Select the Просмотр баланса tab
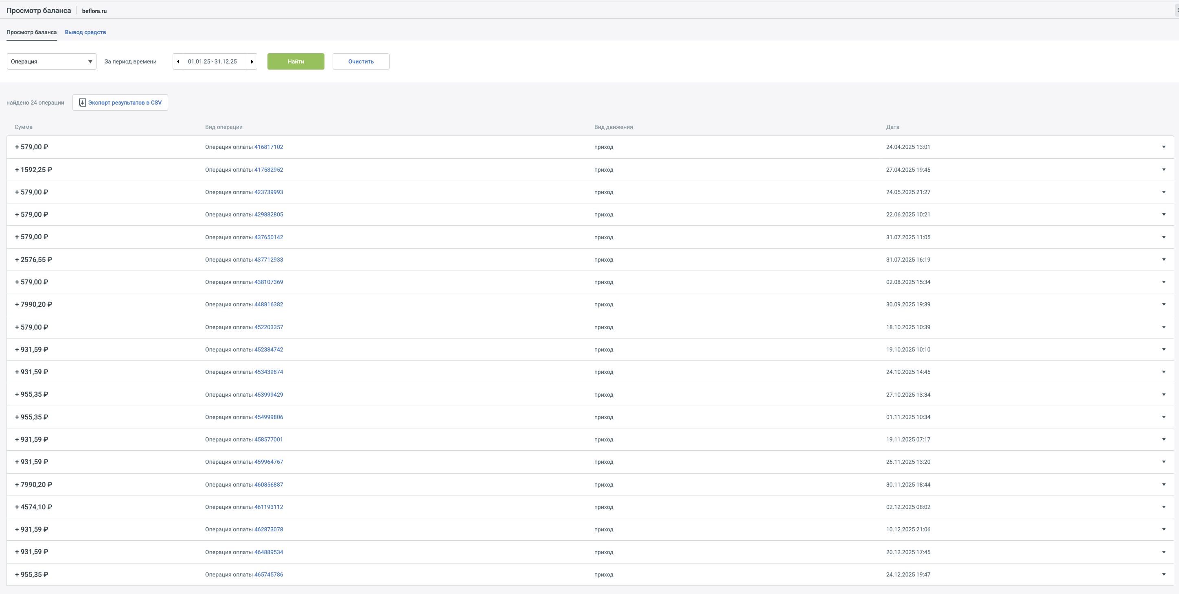The image size is (1179, 594). click(x=32, y=32)
